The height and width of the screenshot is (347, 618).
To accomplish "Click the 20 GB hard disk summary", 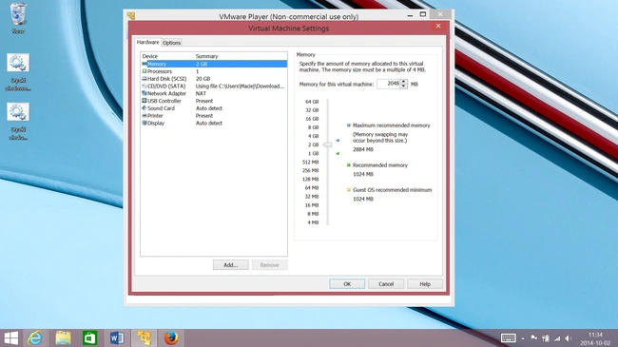I will pyautogui.click(x=203, y=79).
